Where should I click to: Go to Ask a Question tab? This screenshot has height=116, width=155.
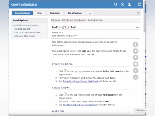[75, 13]
